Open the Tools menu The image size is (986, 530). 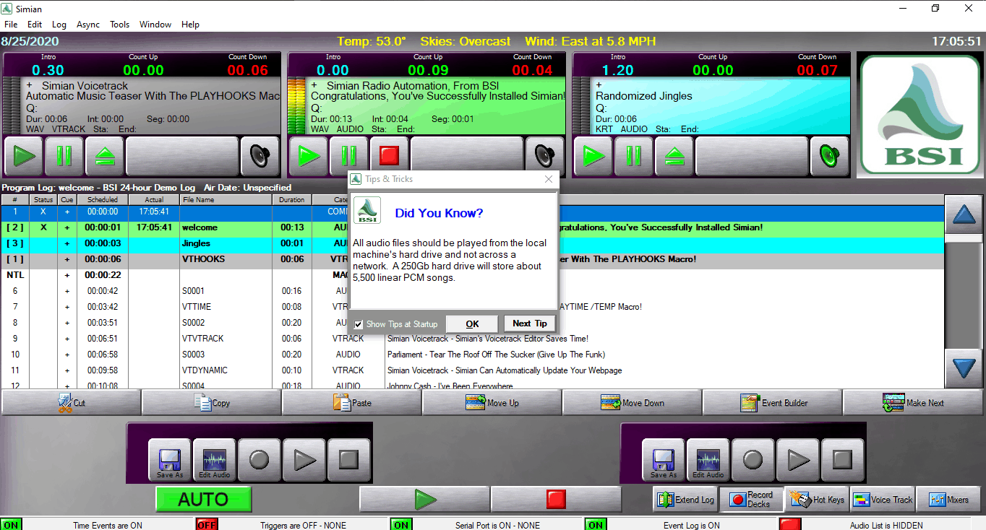[x=119, y=25]
